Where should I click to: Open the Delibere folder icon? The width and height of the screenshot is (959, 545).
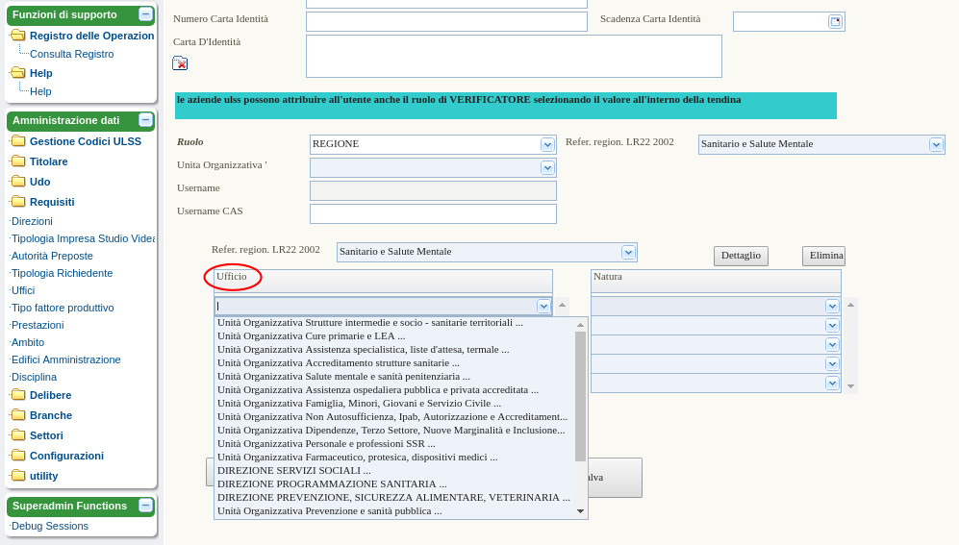(x=18, y=395)
